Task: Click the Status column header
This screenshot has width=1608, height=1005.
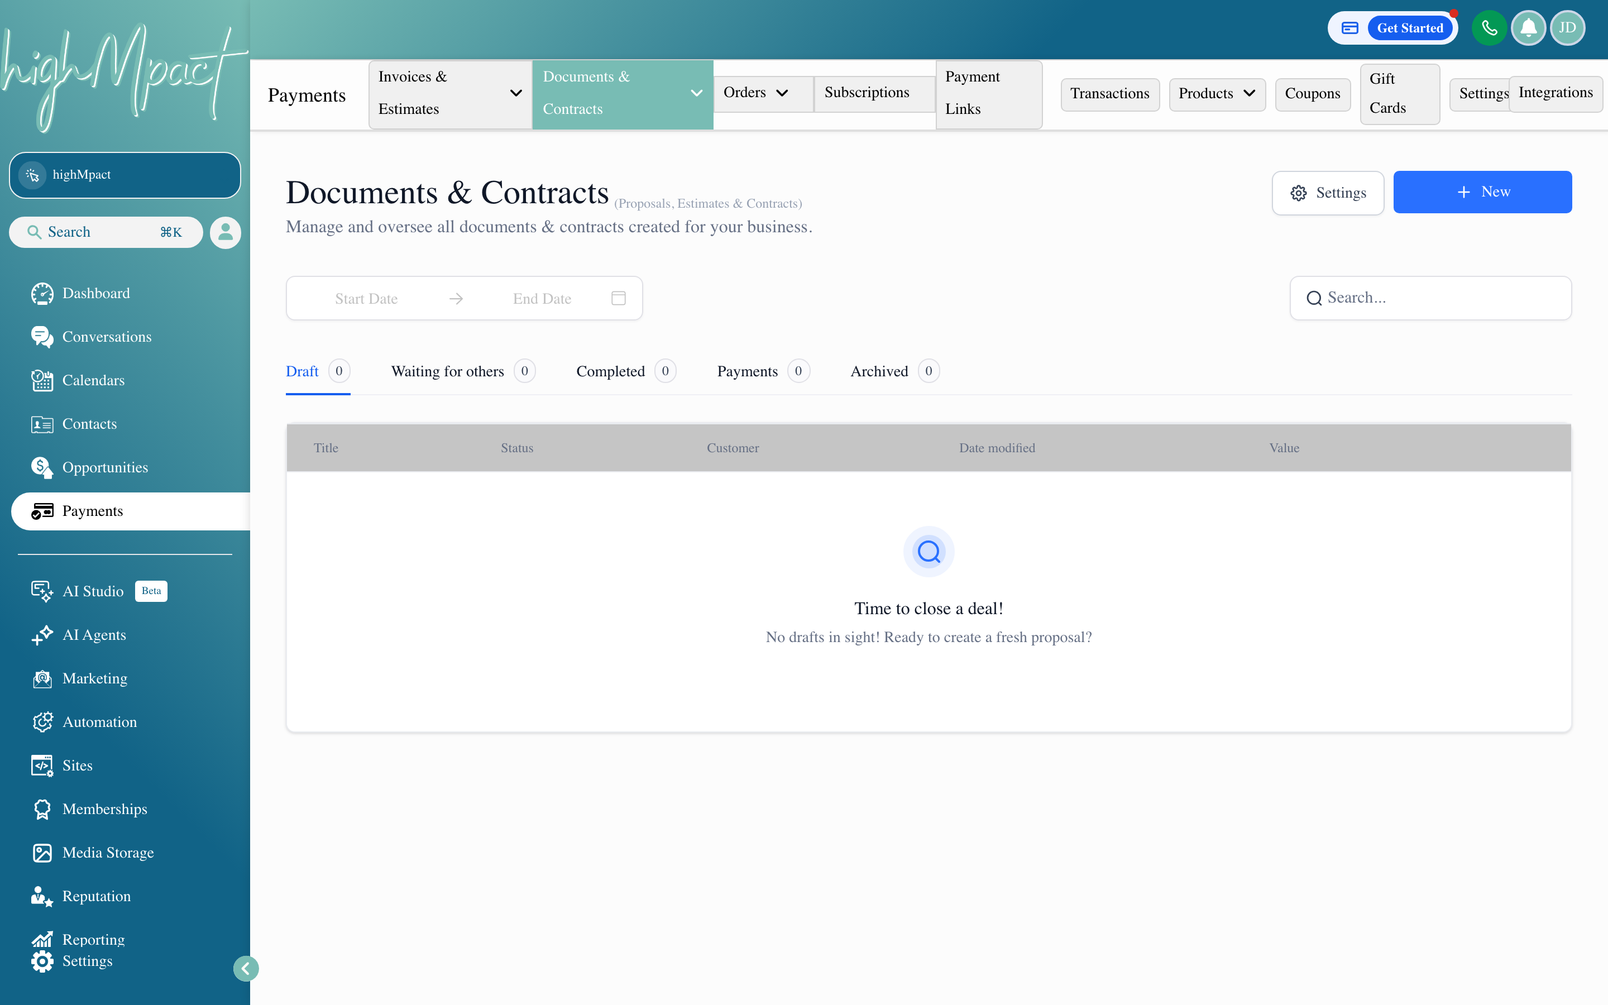Action: [x=517, y=448]
